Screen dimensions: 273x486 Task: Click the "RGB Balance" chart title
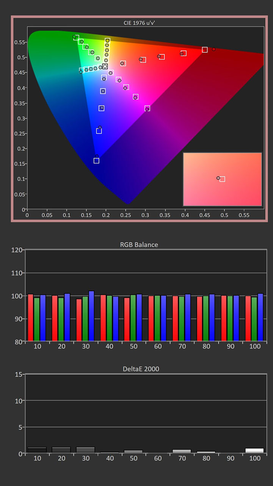139,245
